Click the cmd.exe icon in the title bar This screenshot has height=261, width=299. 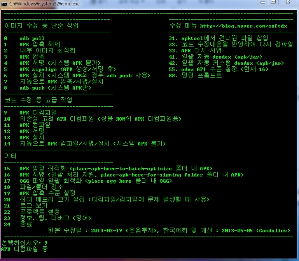[4, 3]
